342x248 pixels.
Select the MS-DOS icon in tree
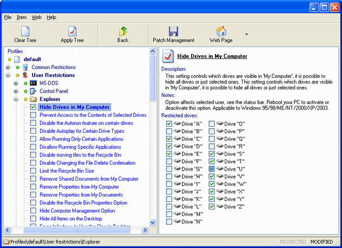click(33, 83)
